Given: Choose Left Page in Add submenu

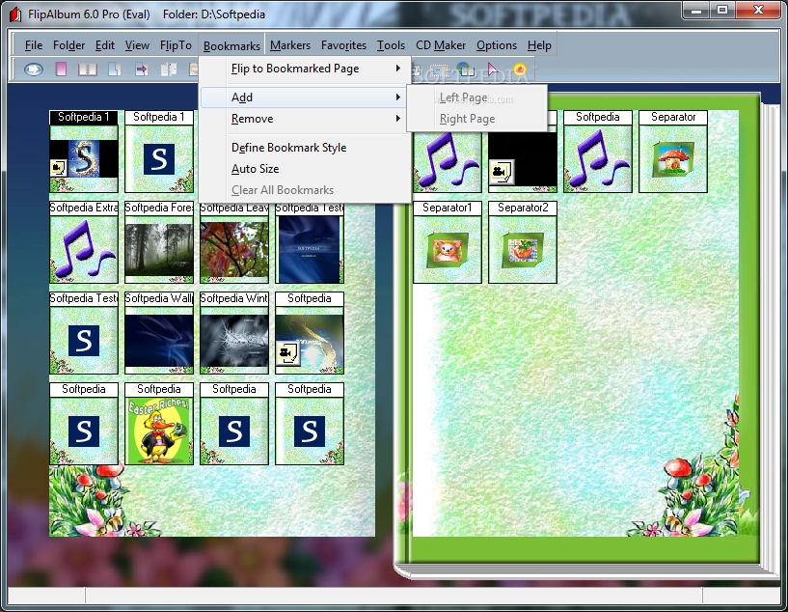Looking at the screenshot, I should [476, 97].
